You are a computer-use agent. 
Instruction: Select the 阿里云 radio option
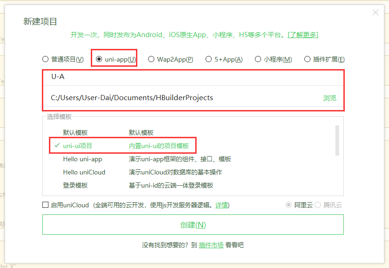[288, 205]
